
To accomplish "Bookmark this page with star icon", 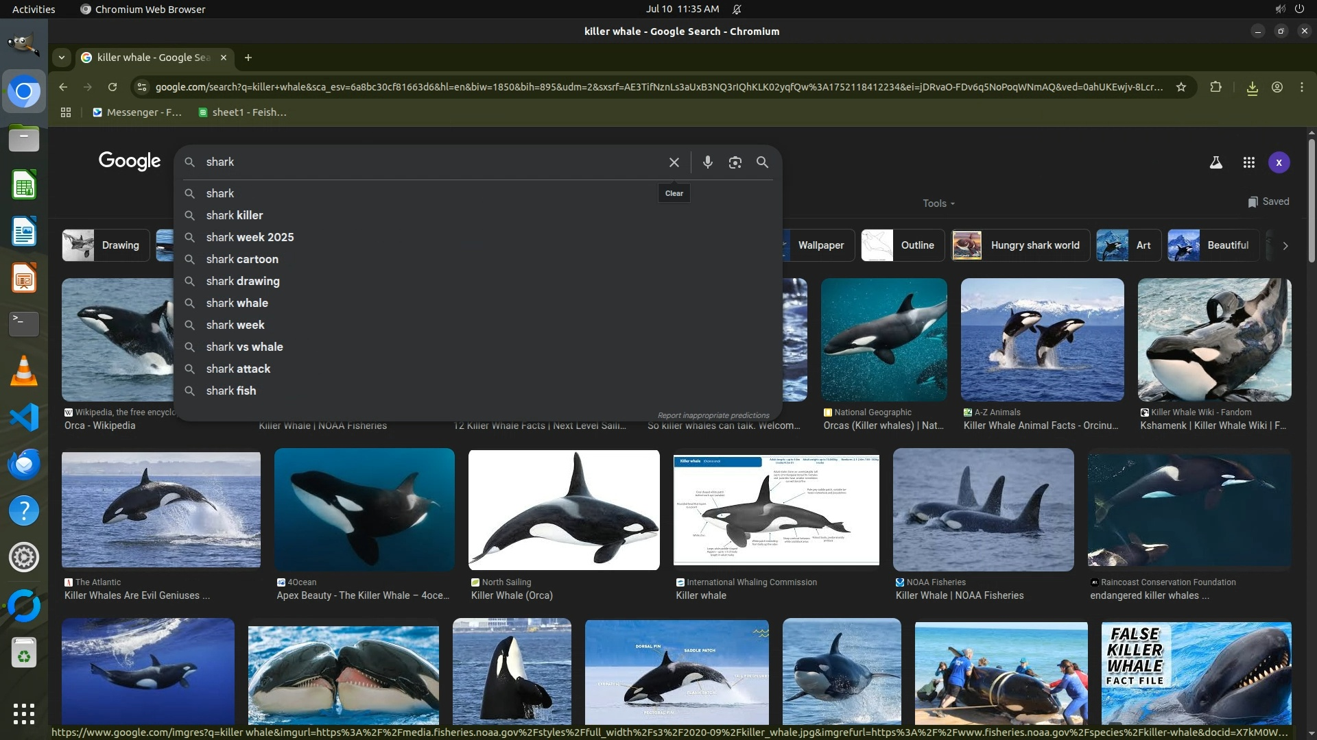I will (1180, 87).
